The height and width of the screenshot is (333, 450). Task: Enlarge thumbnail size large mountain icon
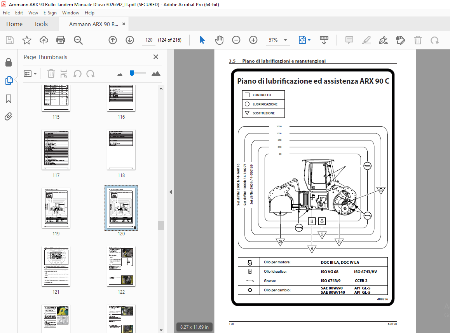(156, 74)
